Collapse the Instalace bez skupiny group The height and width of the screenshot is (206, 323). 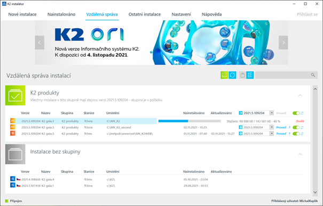[300, 154]
